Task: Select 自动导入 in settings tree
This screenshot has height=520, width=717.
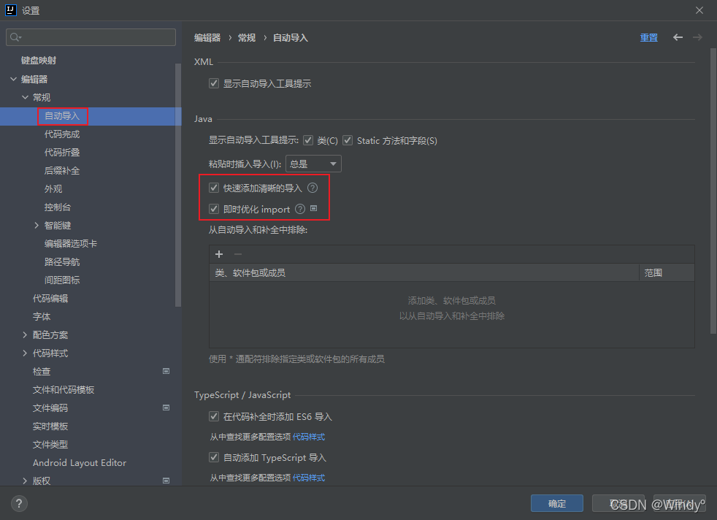Action: tap(62, 116)
